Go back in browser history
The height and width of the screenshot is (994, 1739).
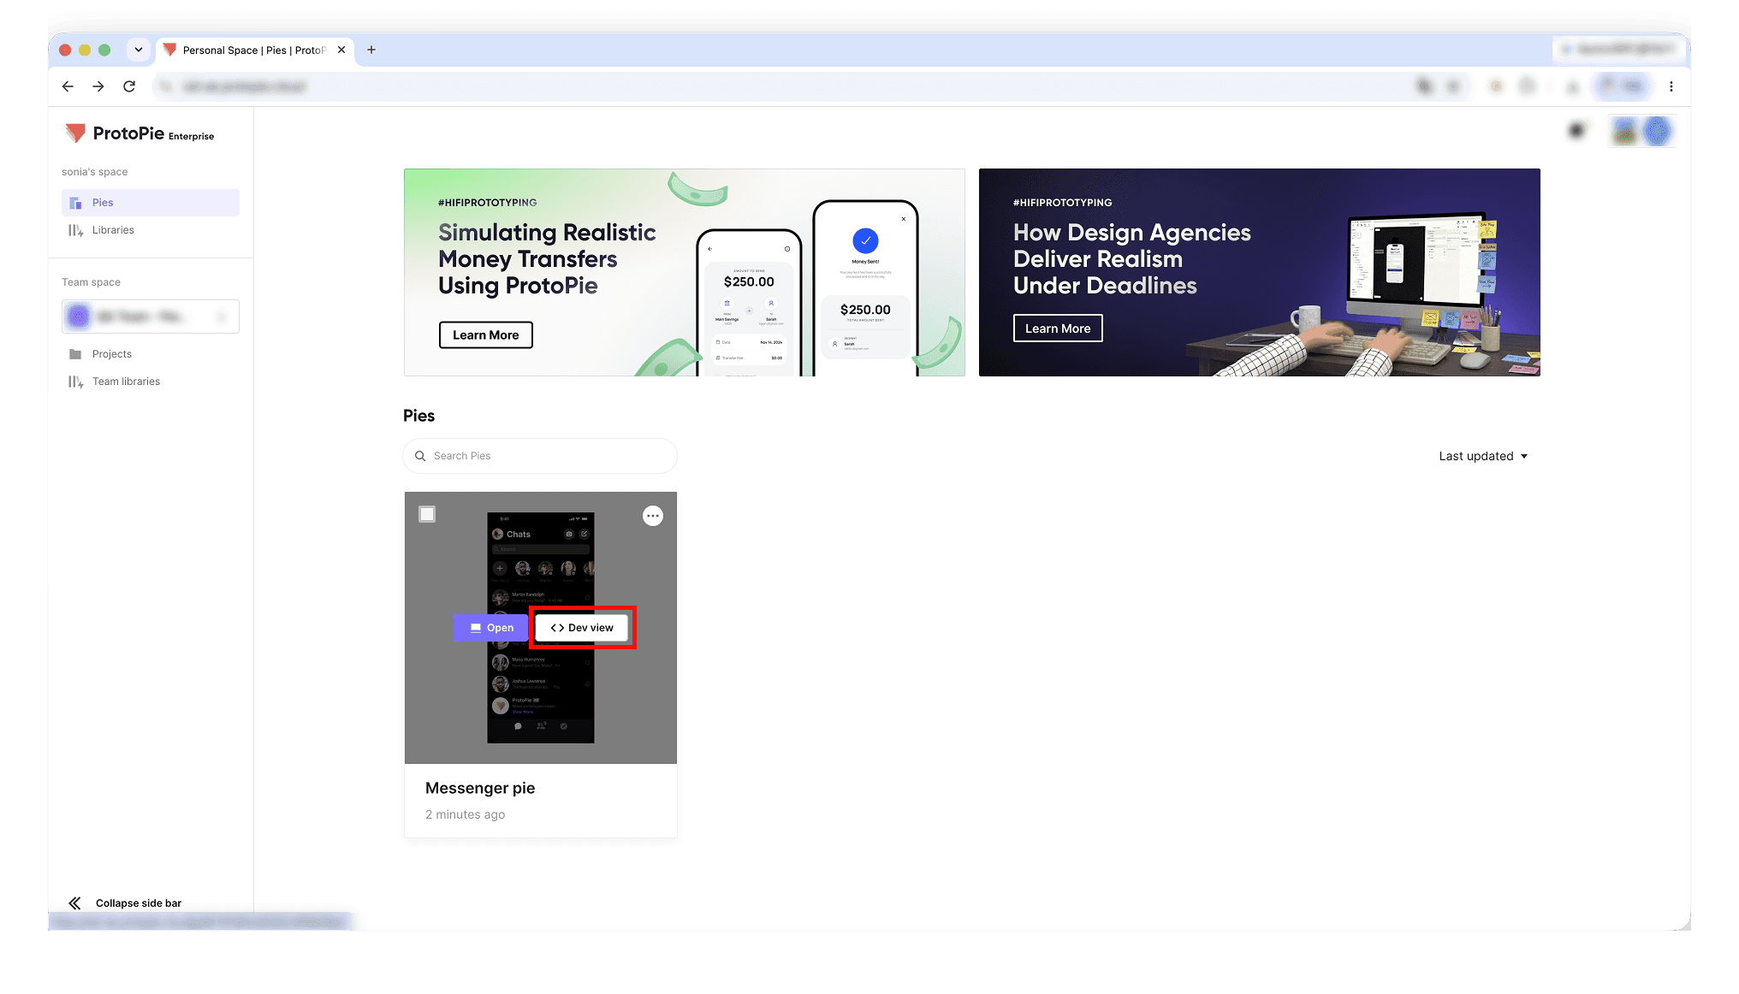tap(68, 86)
